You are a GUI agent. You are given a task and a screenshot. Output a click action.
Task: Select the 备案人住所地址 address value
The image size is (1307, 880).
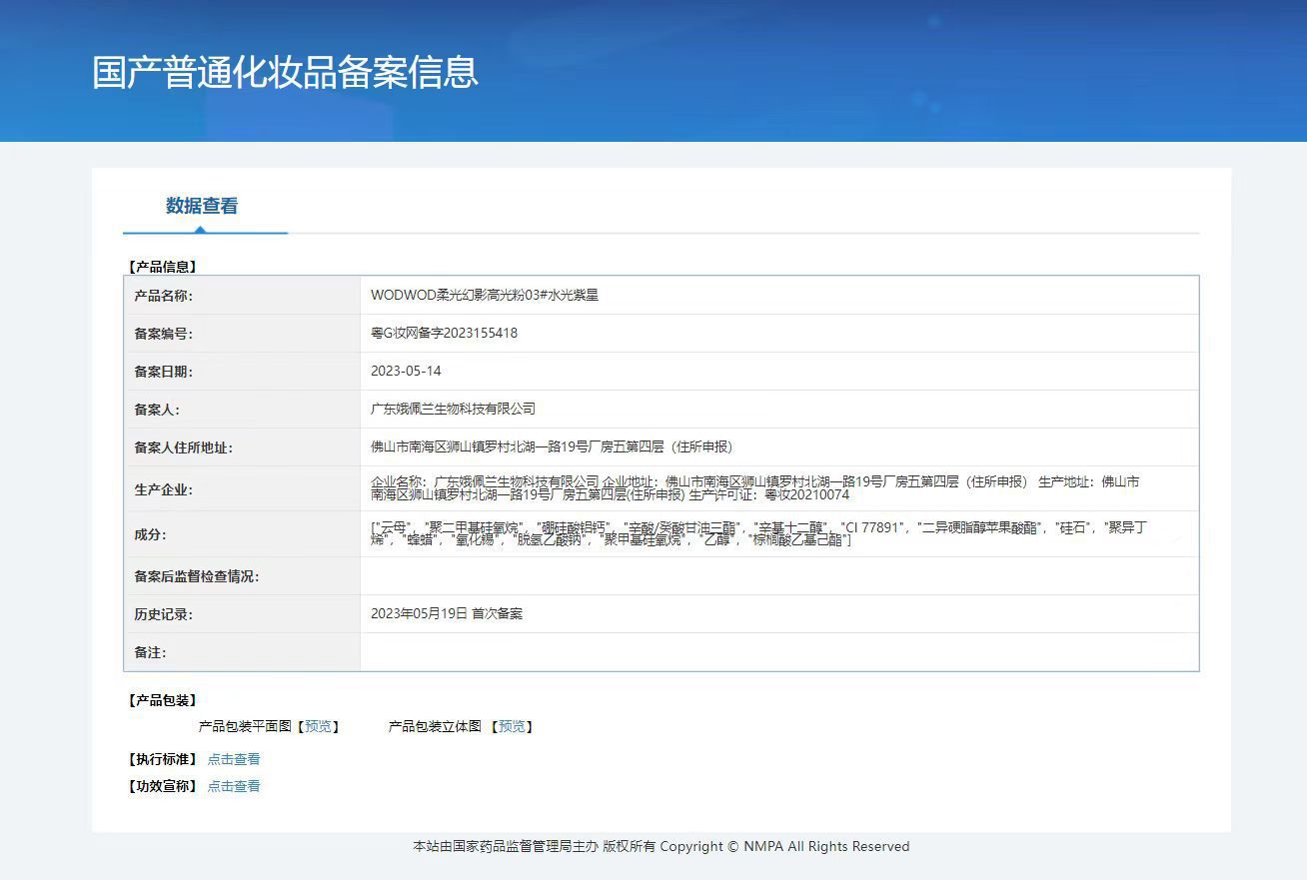(x=552, y=447)
